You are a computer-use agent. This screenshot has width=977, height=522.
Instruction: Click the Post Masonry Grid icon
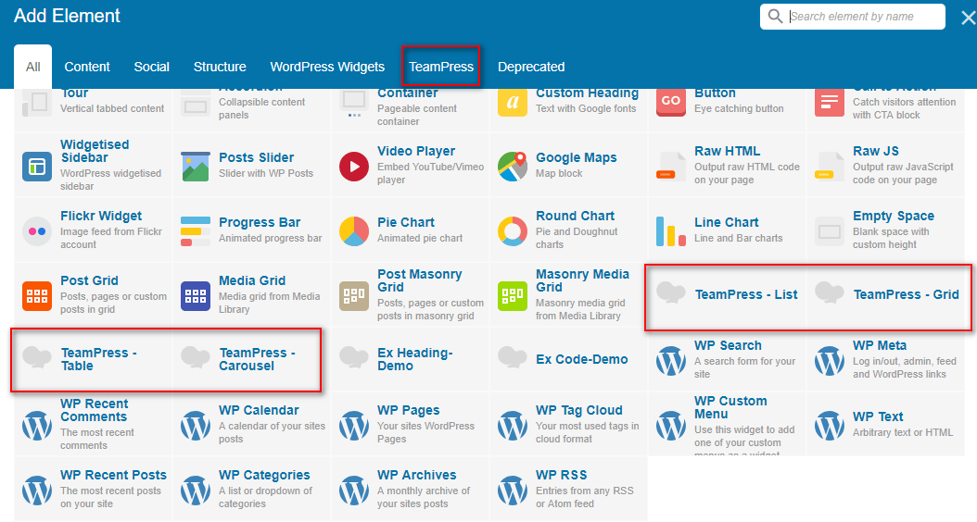coord(354,295)
